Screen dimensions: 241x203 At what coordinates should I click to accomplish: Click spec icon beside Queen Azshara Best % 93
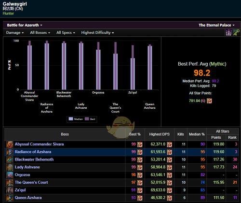click(x=140, y=198)
